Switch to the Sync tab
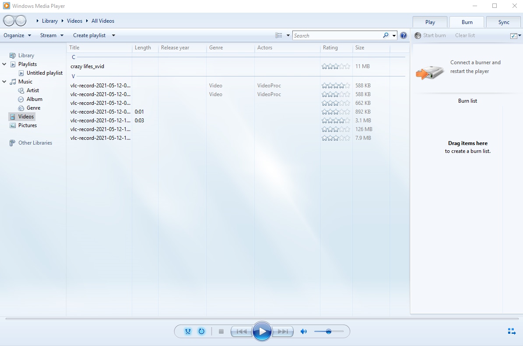 tap(503, 22)
